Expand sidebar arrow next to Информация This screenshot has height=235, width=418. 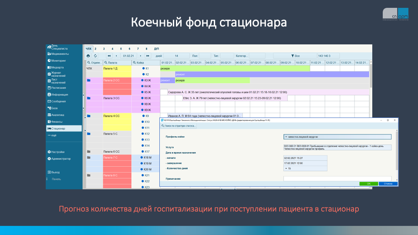pos(84,95)
